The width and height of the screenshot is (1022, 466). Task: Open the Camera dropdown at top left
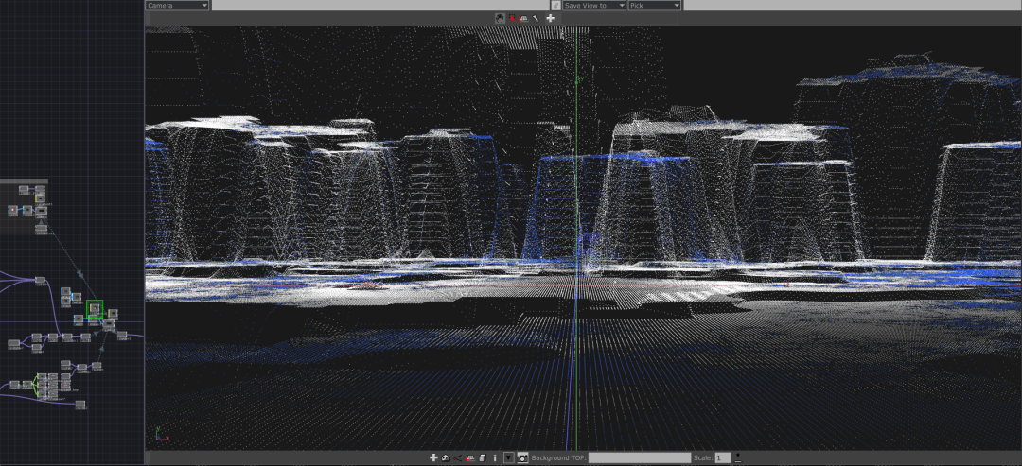pos(177,6)
